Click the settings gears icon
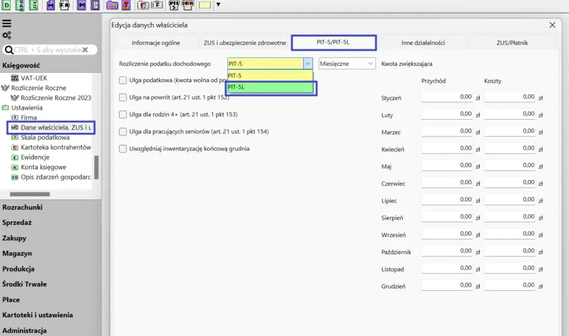 coord(6,35)
